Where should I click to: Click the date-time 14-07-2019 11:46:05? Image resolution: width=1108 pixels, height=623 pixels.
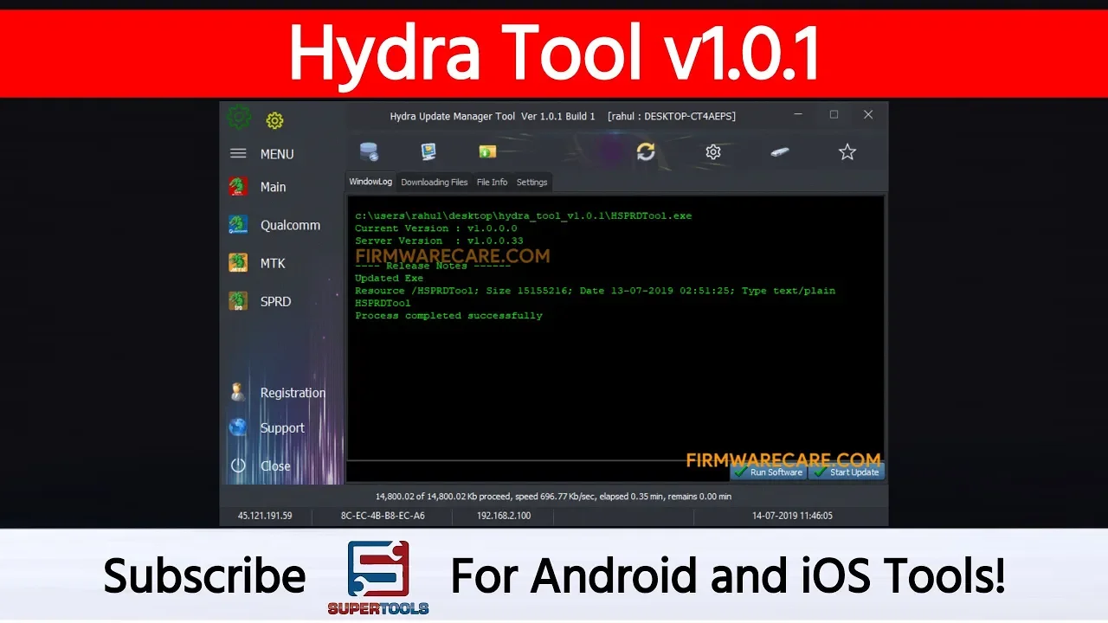click(x=793, y=516)
